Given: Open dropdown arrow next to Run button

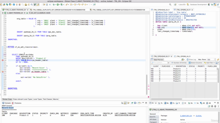Looking at the screenshot, I should tap(59, 4).
